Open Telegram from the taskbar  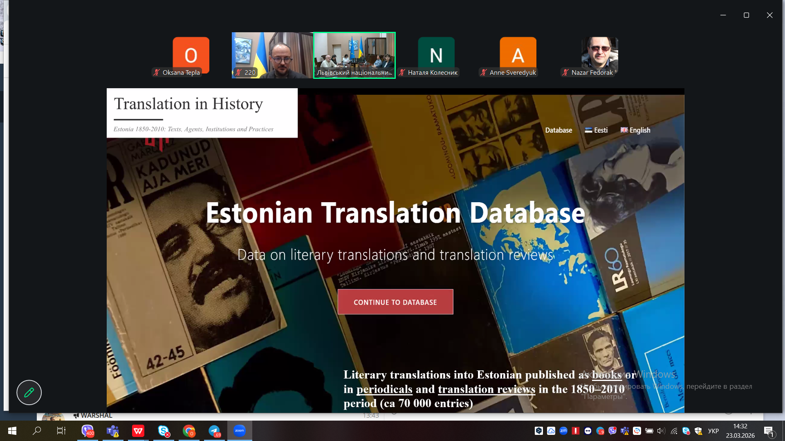click(214, 431)
